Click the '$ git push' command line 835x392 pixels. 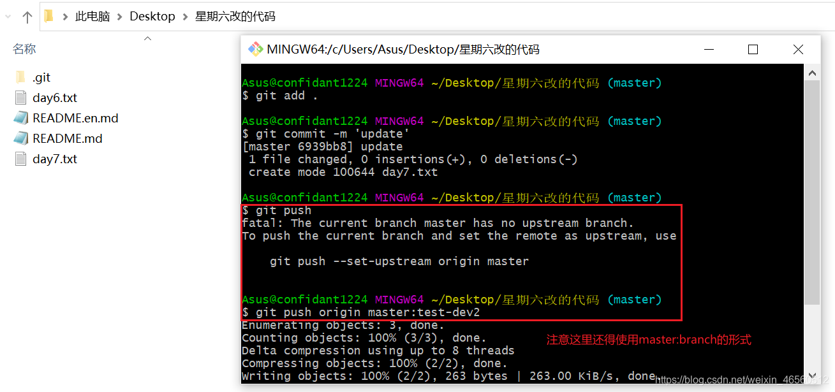276,210
